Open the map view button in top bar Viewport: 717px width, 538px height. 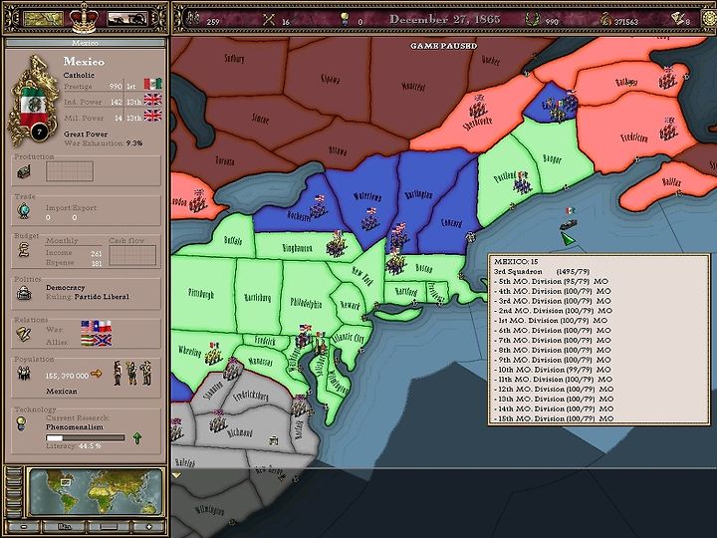(43, 19)
